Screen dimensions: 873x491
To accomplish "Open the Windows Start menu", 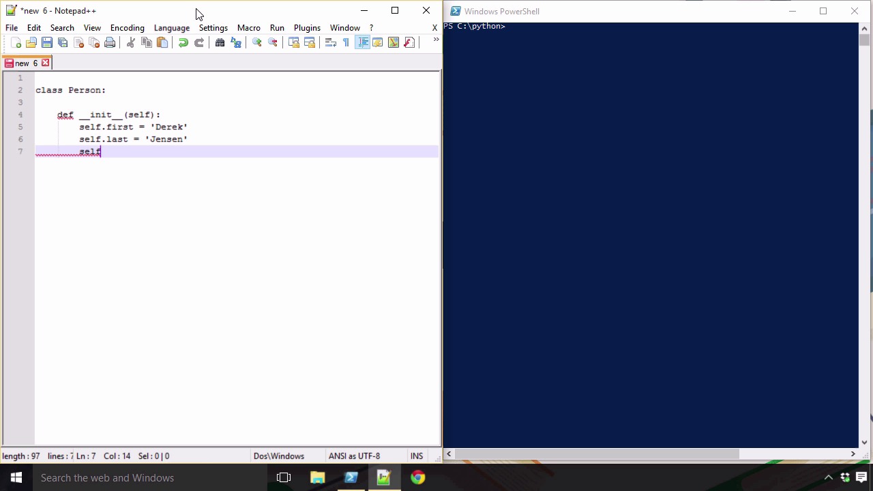I will 16,477.
